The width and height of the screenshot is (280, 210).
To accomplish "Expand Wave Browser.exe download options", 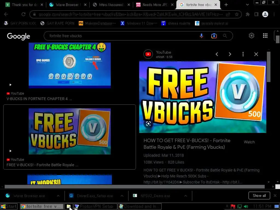I will 58,196.
